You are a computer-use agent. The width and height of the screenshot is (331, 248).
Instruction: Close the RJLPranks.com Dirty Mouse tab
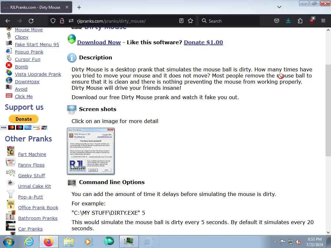pos(67,7)
